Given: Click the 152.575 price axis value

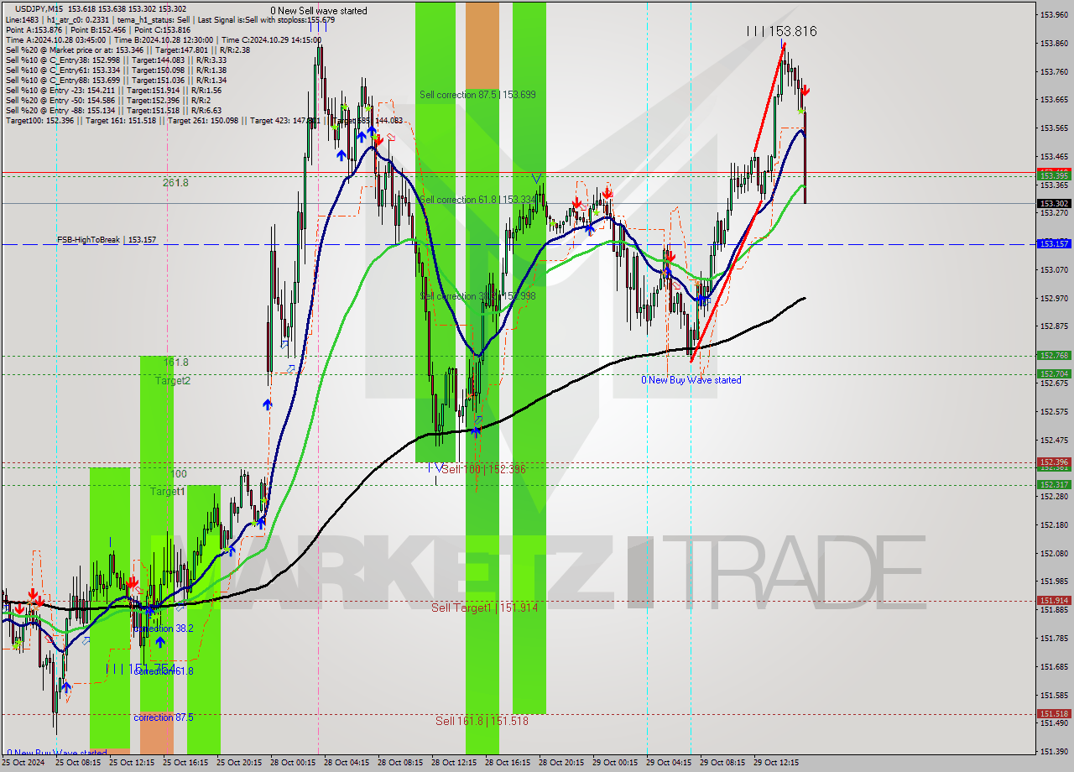Looking at the screenshot, I should 1054,411.
